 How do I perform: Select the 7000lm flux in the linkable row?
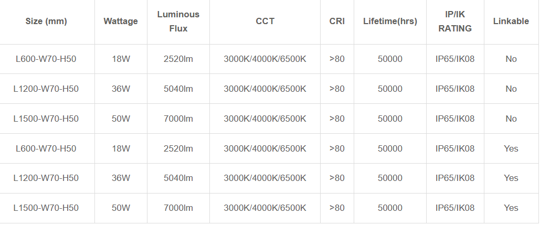(178, 208)
